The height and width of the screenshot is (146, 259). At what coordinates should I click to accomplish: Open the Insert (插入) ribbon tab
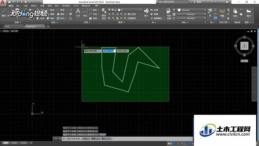coord(18,6)
